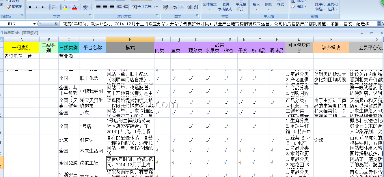
Task: Click the accounting number format icon
Action: [x=165, y=7]
